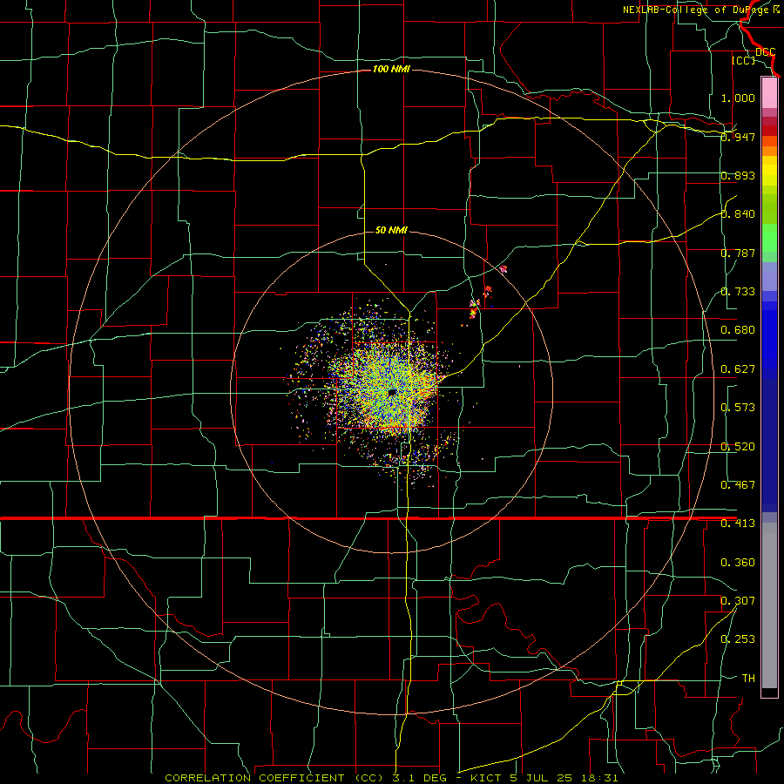Pick the red segment of the color bar
This screenshot has height=784, width=784.
(x=769, y=131)
